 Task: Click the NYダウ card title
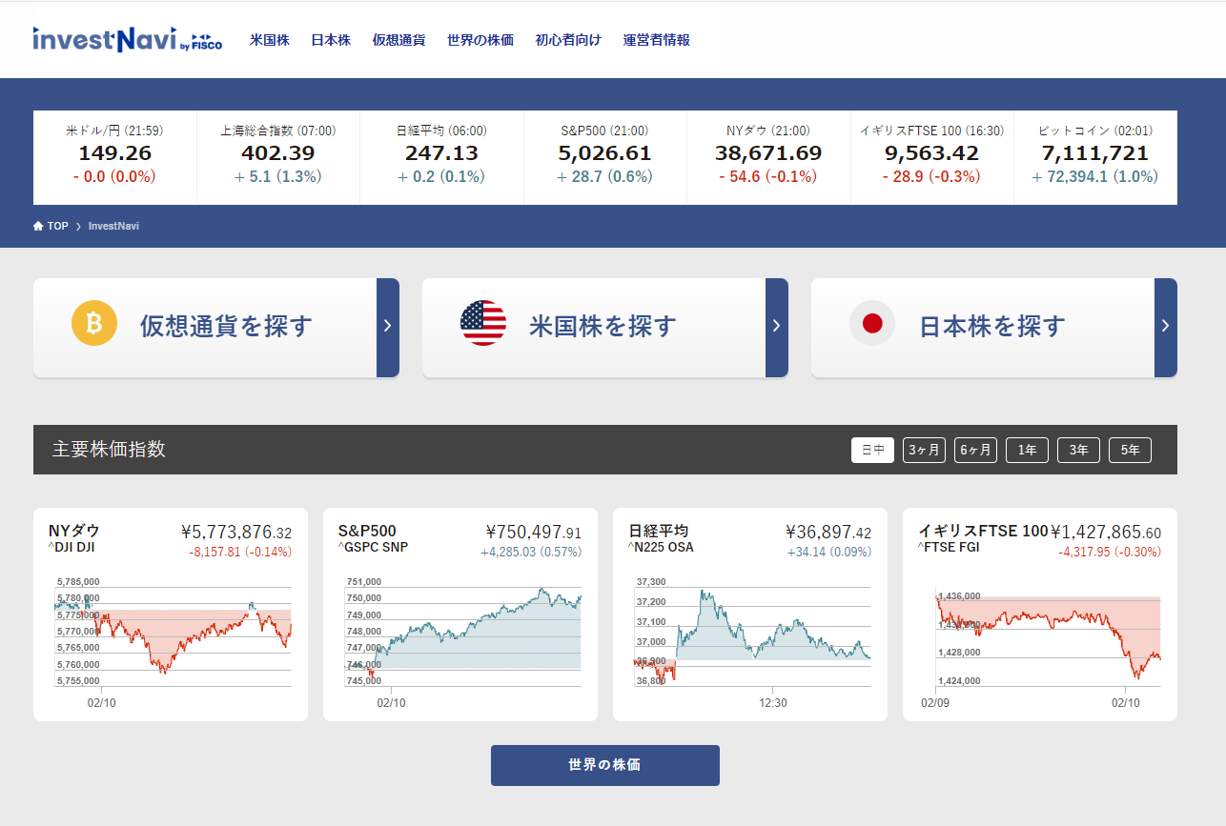coord(74,532)
